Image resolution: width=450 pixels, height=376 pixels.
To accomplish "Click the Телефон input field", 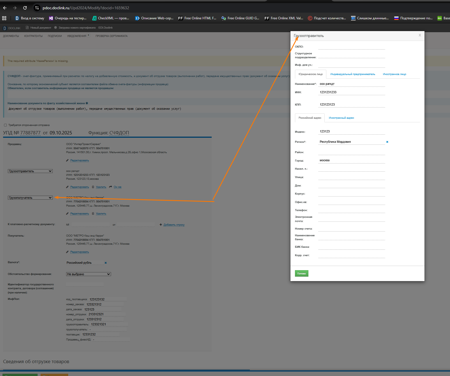I will coord(352,210).
